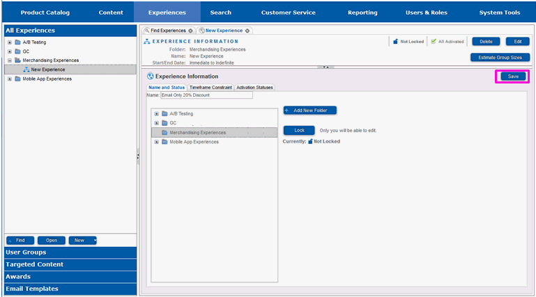Select Merchandising Experiences label in left tree
The width and height of the screenshot is (536, 297).
click(x=51, y=61)
